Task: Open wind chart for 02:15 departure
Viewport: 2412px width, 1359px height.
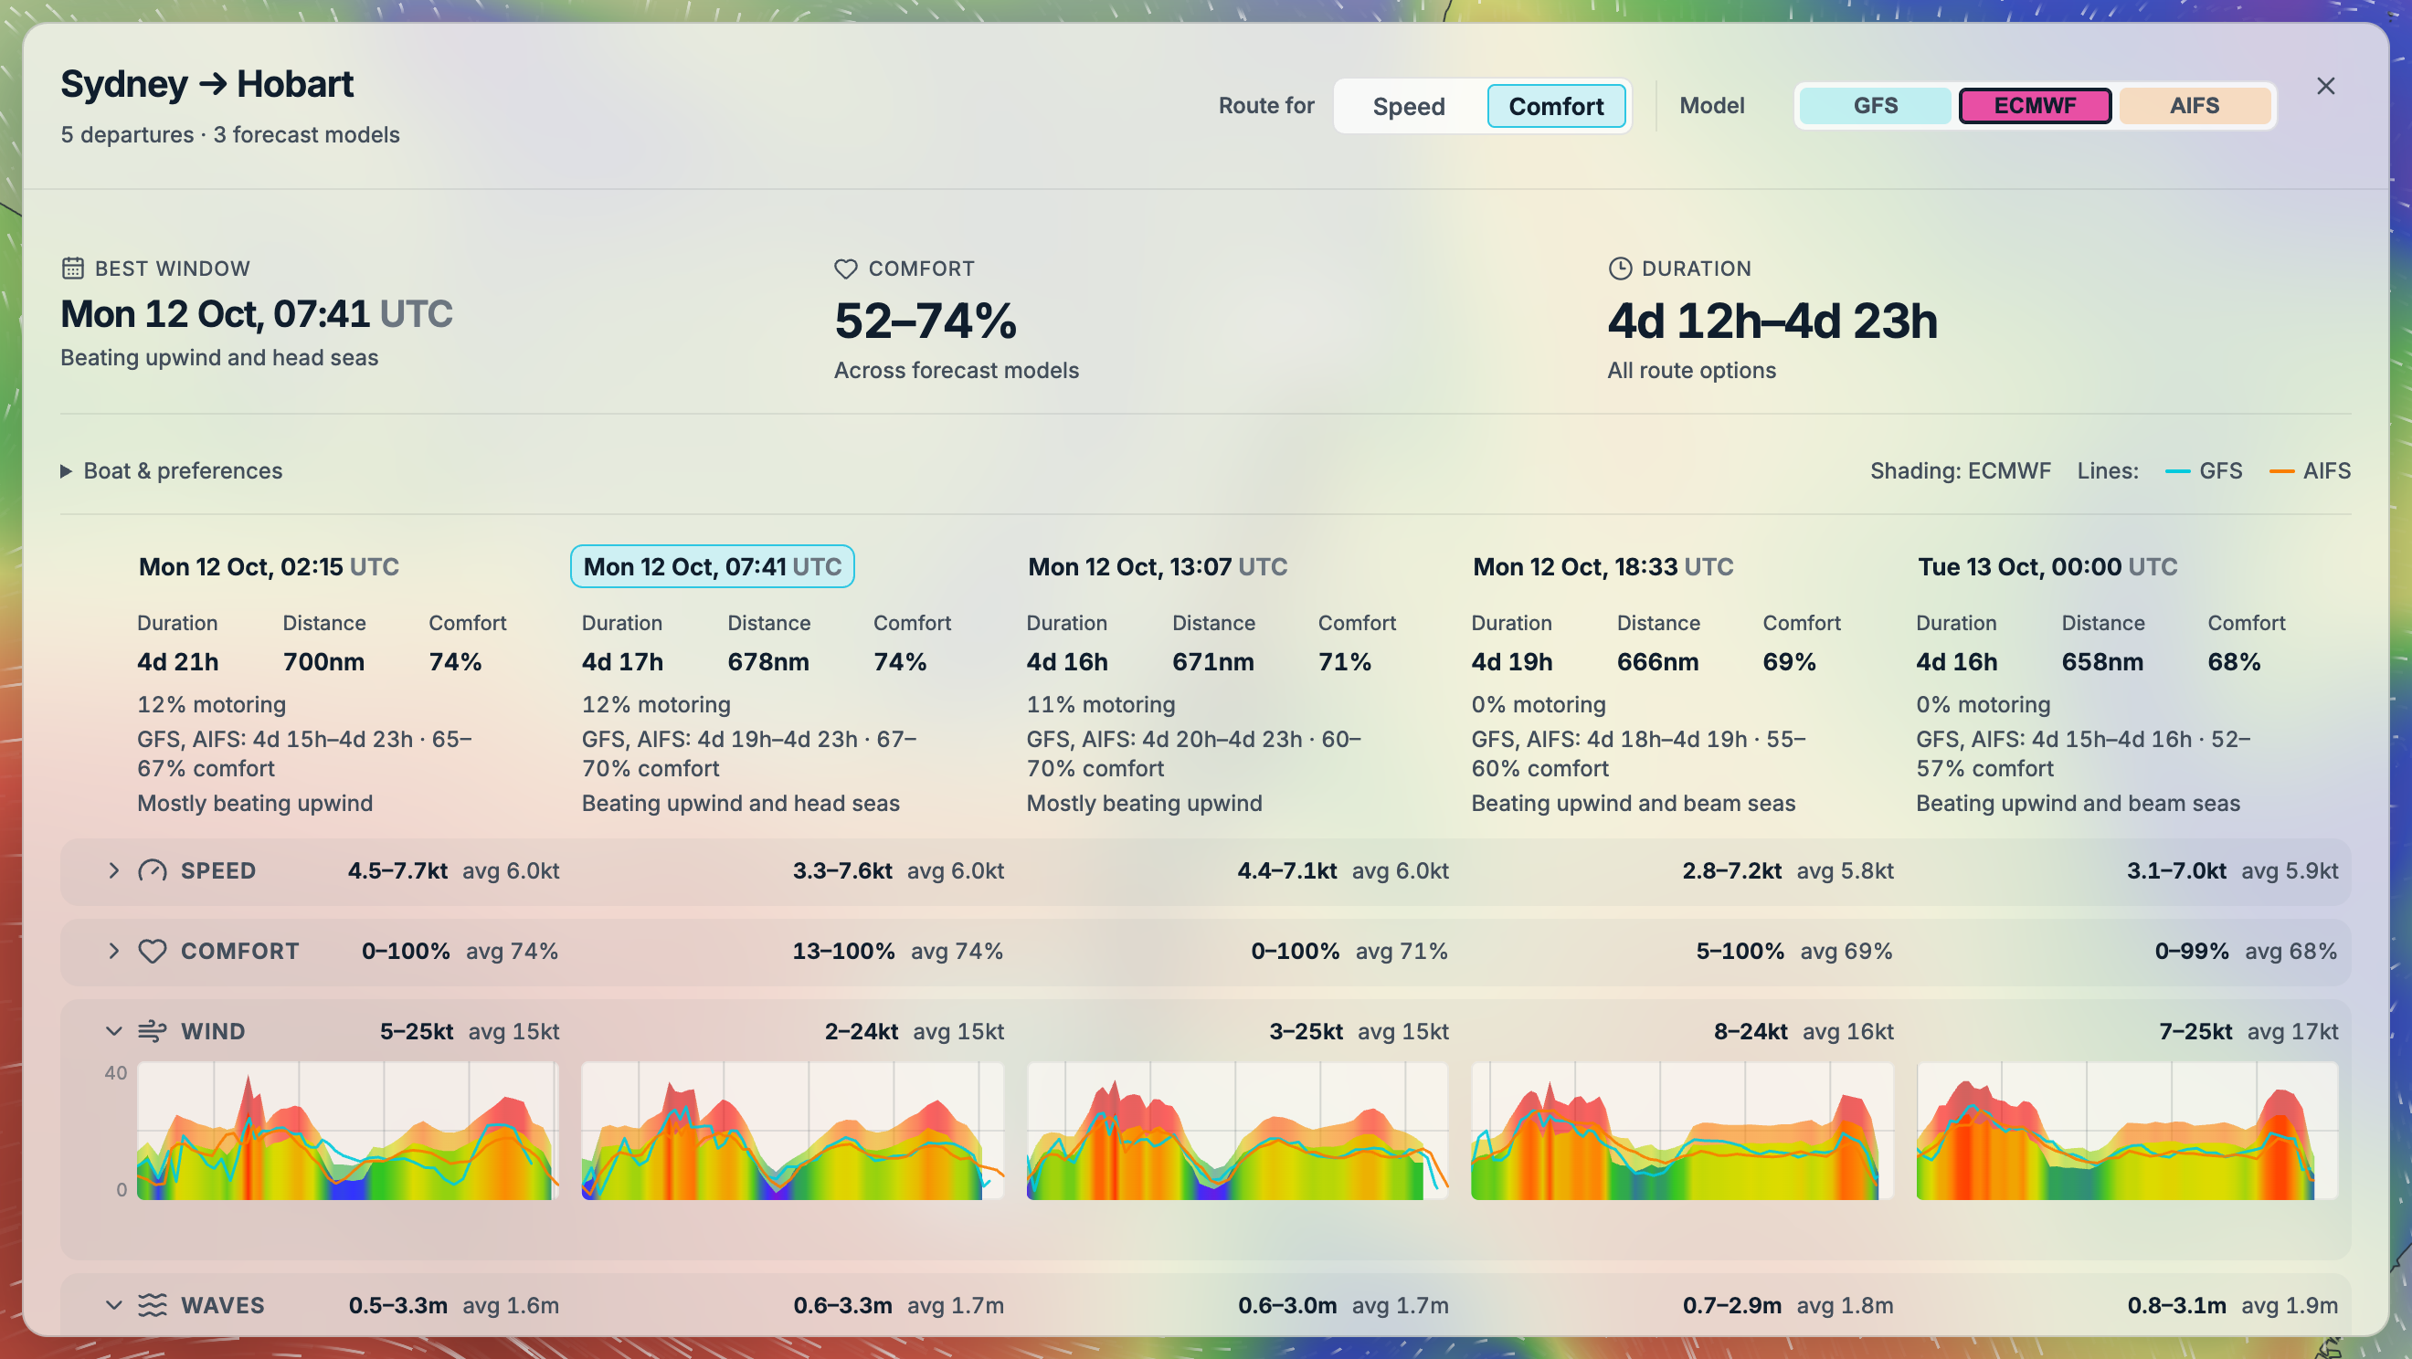Action: coord(348,1131)
